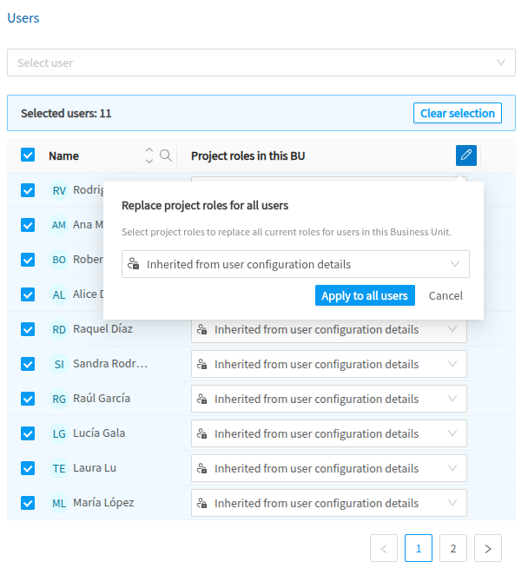Sort the Name column with the sort arrows

coord(149,155)
